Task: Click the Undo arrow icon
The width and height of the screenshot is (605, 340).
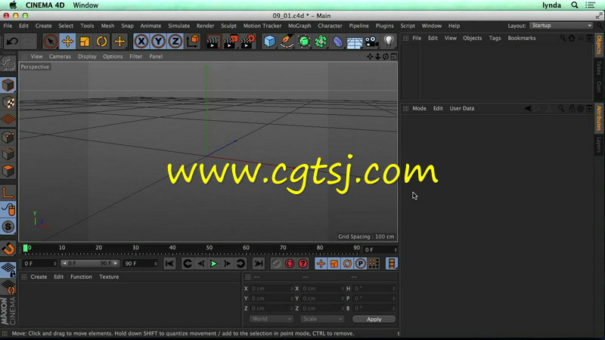Action: (x=12, y=42)
